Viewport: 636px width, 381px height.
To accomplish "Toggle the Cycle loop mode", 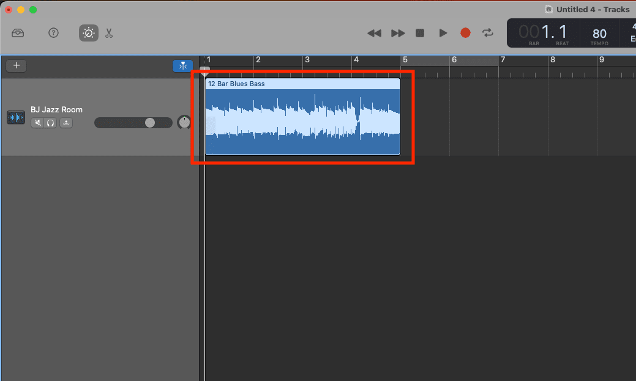I will coord(487,33).
